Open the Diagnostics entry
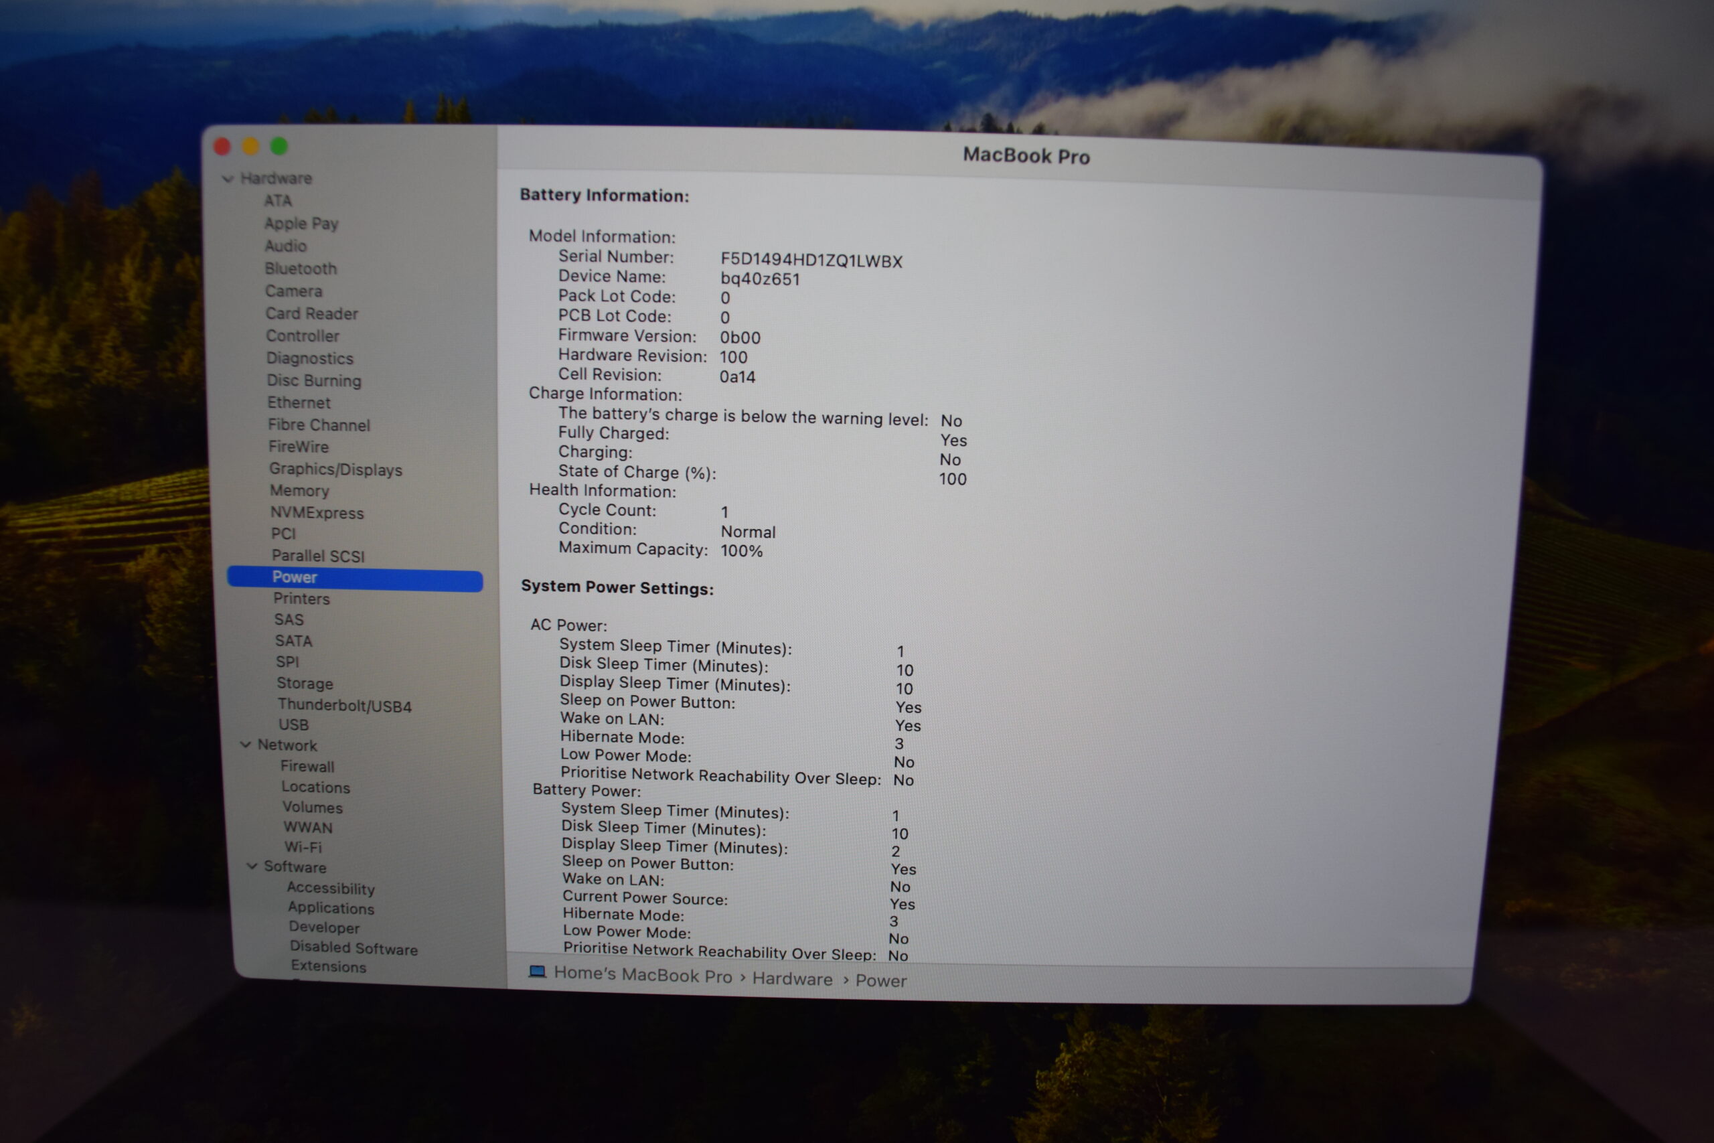 310,359
